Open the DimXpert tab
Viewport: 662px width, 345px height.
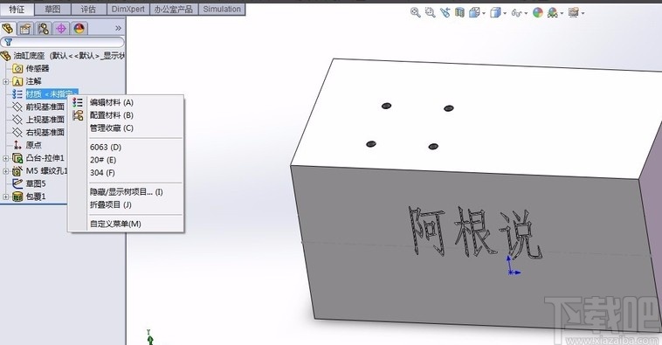[128, 9]
